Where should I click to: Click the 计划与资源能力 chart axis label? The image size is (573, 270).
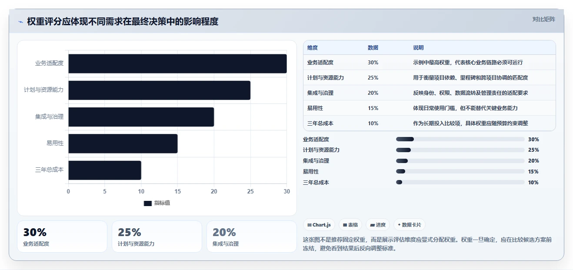tap(44, 90)
